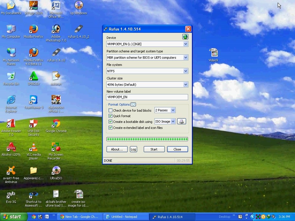The width and height of the screenshot is (295, 221).
Task: Switch to Untitled - Notepad taskbar button
Action: (x=126, y=217)
